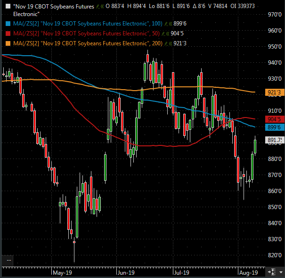Viewport: 285px width, 278px height.
Task: Click the blue 100-period MA color swatch
Action: tap(8, 24)
